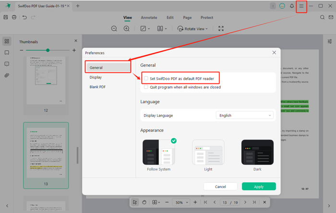Select General in Preferences sidebar
The height and width of the screenshot is (213, 336).
108,68
